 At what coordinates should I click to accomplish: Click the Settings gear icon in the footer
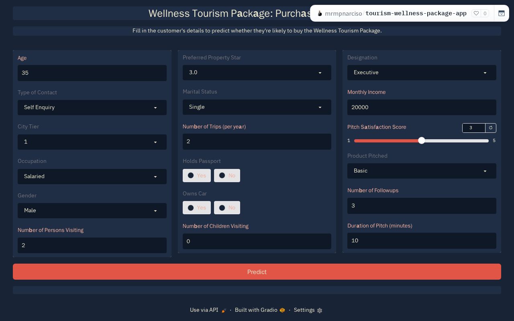[320, 310]
